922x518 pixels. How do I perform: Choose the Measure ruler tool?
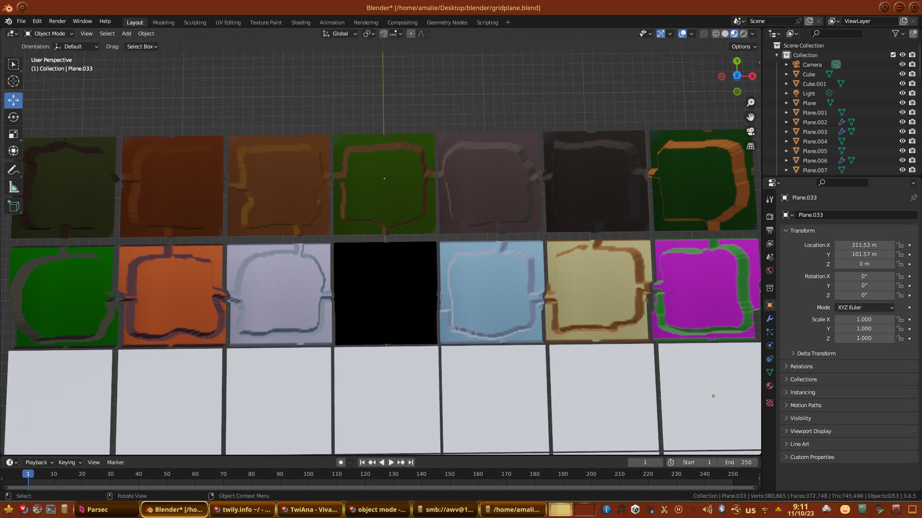(13, 188)
